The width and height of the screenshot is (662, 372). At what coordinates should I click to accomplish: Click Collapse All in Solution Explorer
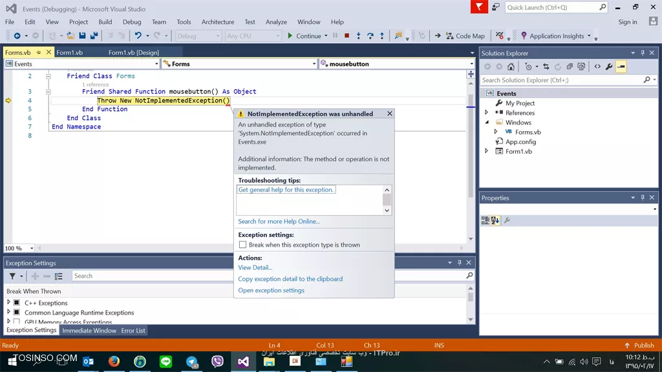tap(570, 67)
